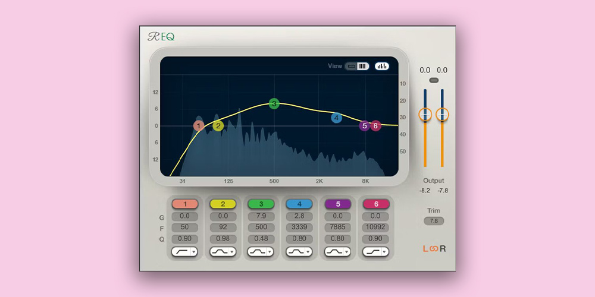
Task: Switch view to piano-keys grid mode
Action: pos(363,67)
